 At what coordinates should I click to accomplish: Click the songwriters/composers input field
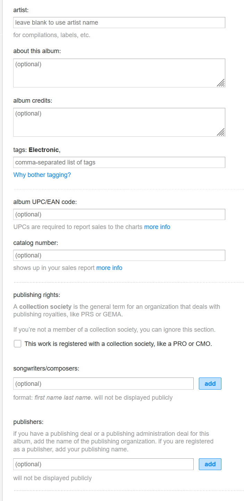point(103,384)
